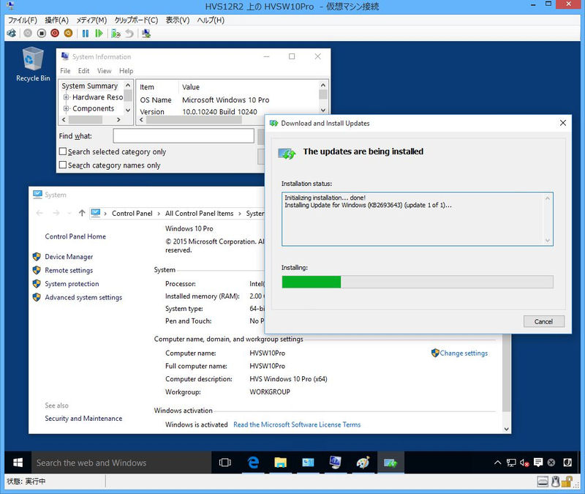Click the Enhanced Session toolbar icon
The width and height of the screenshot is (585, 494).
146,33
